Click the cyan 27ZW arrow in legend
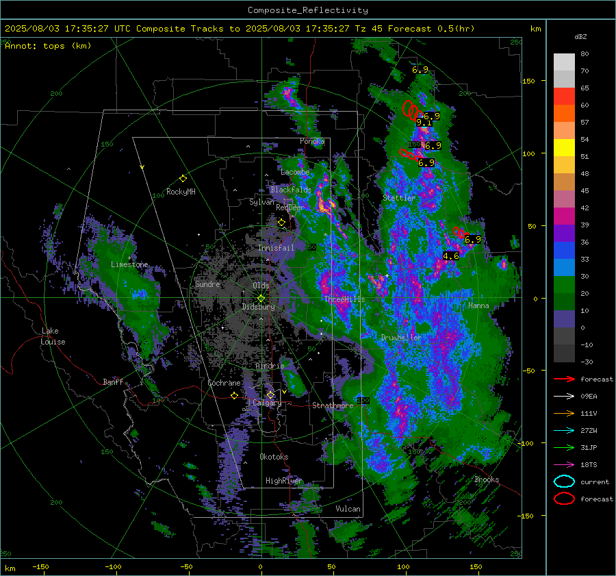 (x=564, y=431)
